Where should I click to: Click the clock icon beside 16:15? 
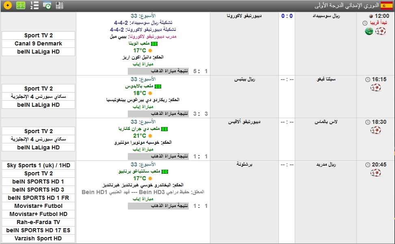pos(368,80)
